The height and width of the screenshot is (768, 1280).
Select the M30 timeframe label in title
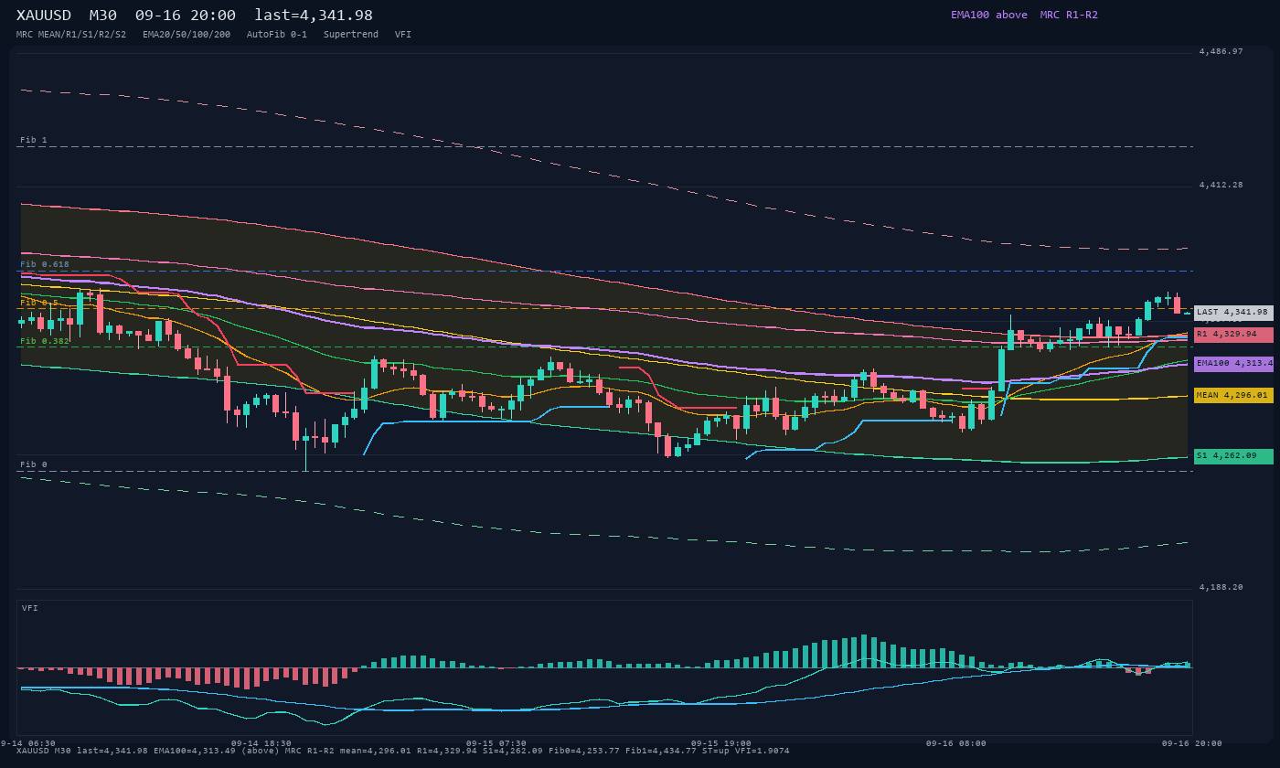(x=104, y=16)
